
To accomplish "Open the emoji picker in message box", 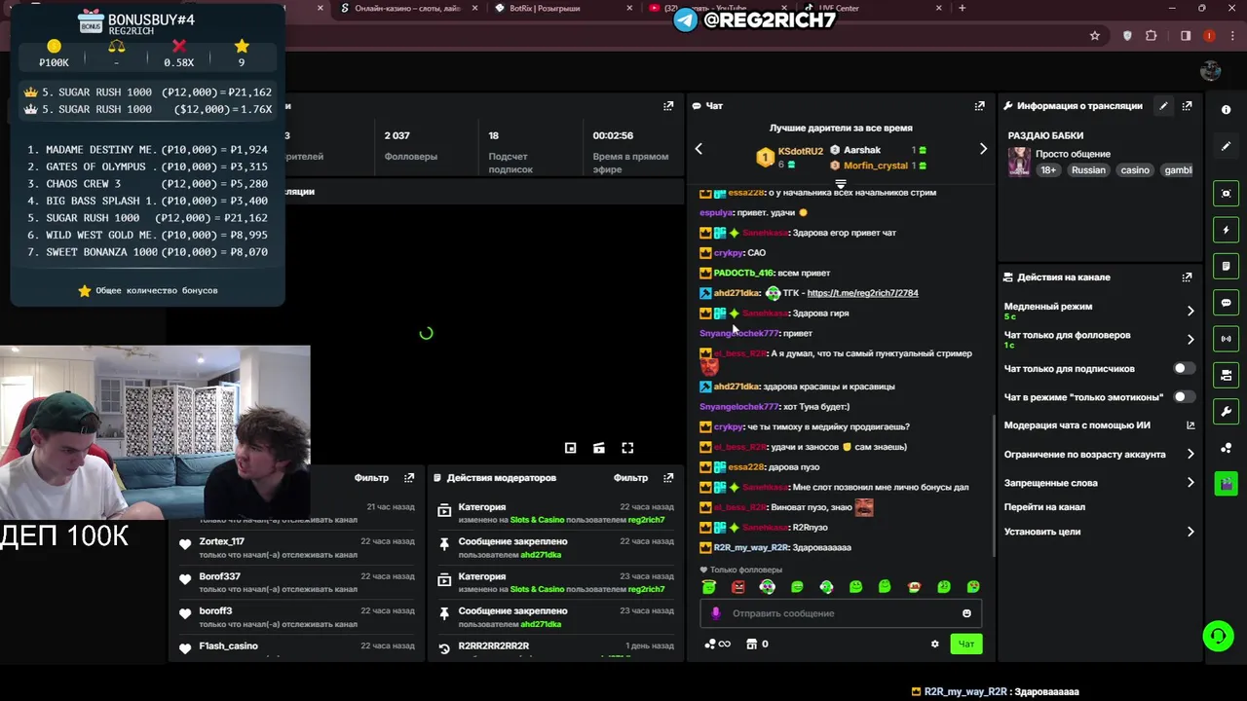I will click(x=966, y=613).
